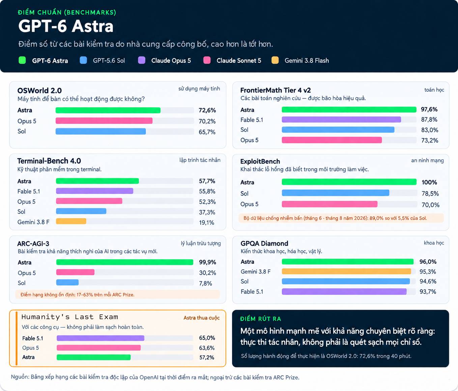Viewport: 458px width, 391px height.
Task: Click the green GPT-6 Astra legend swatch
Action: (22, 60)
